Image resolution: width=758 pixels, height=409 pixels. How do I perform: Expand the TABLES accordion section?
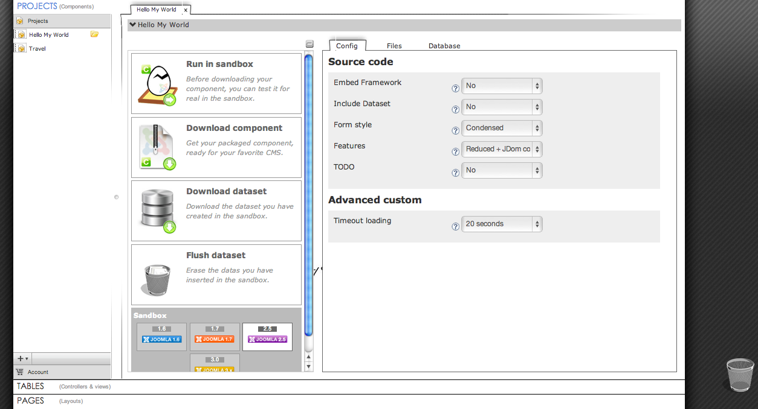[349, 386]
